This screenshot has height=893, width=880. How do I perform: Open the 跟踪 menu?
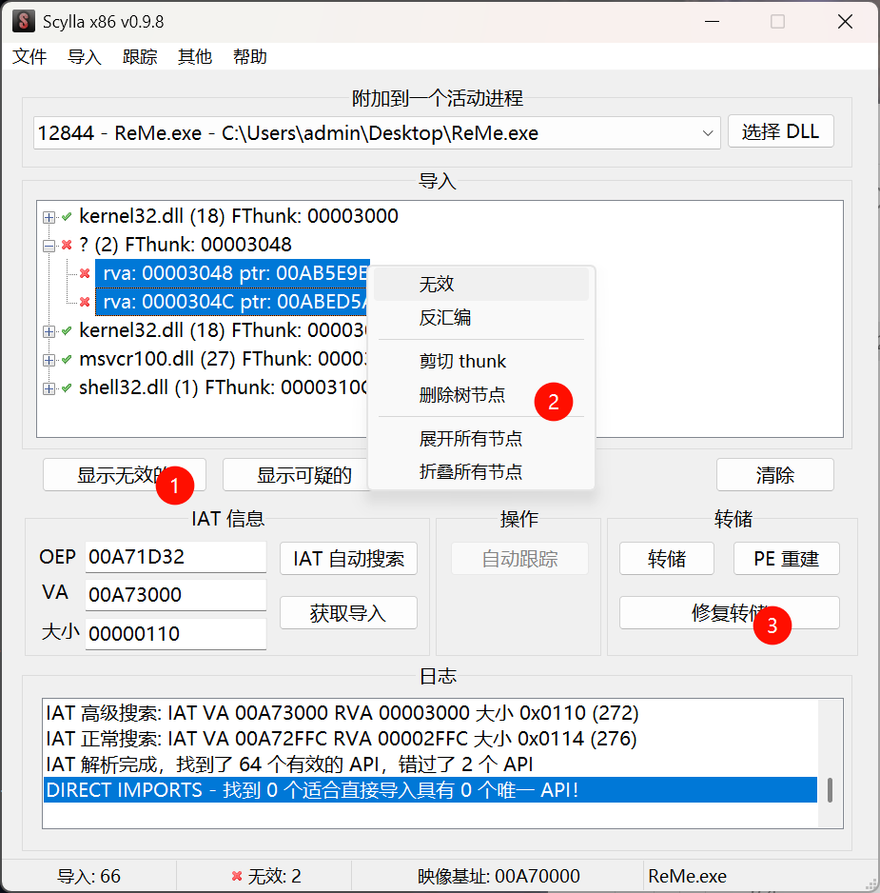click(x=140, y=56)
